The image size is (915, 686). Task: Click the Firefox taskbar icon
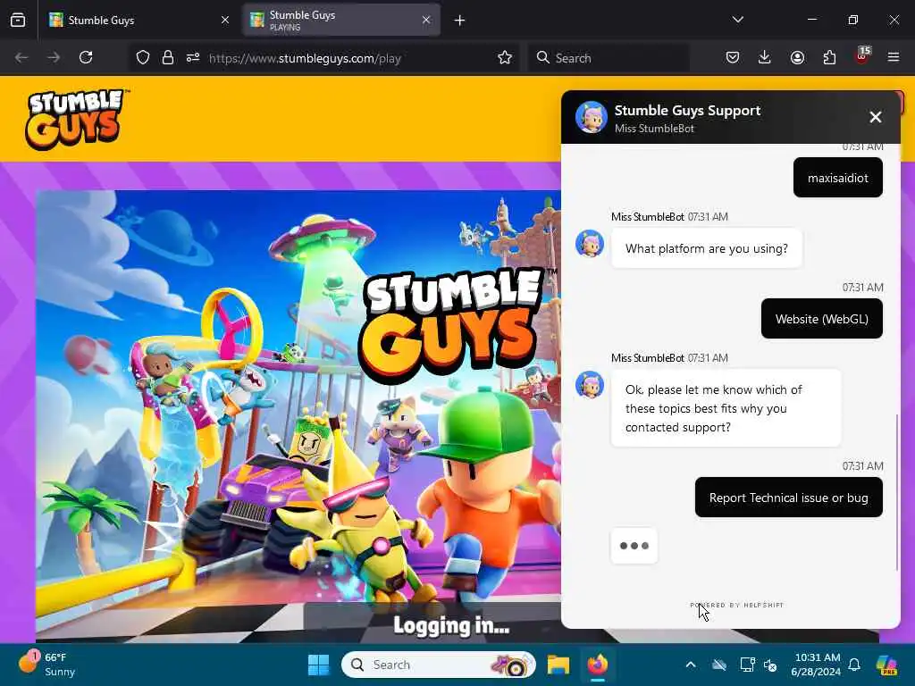(x=597, y=665)
